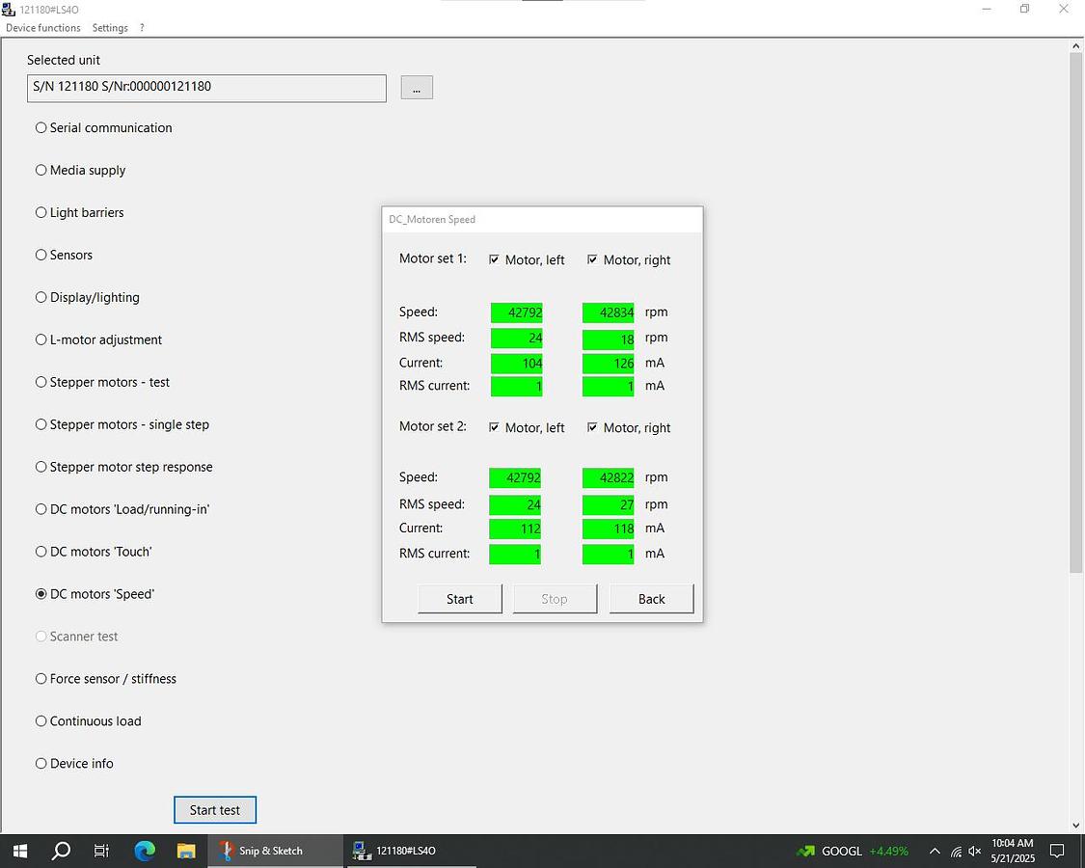Click the volume speaker tray icon

click(975, 852)
